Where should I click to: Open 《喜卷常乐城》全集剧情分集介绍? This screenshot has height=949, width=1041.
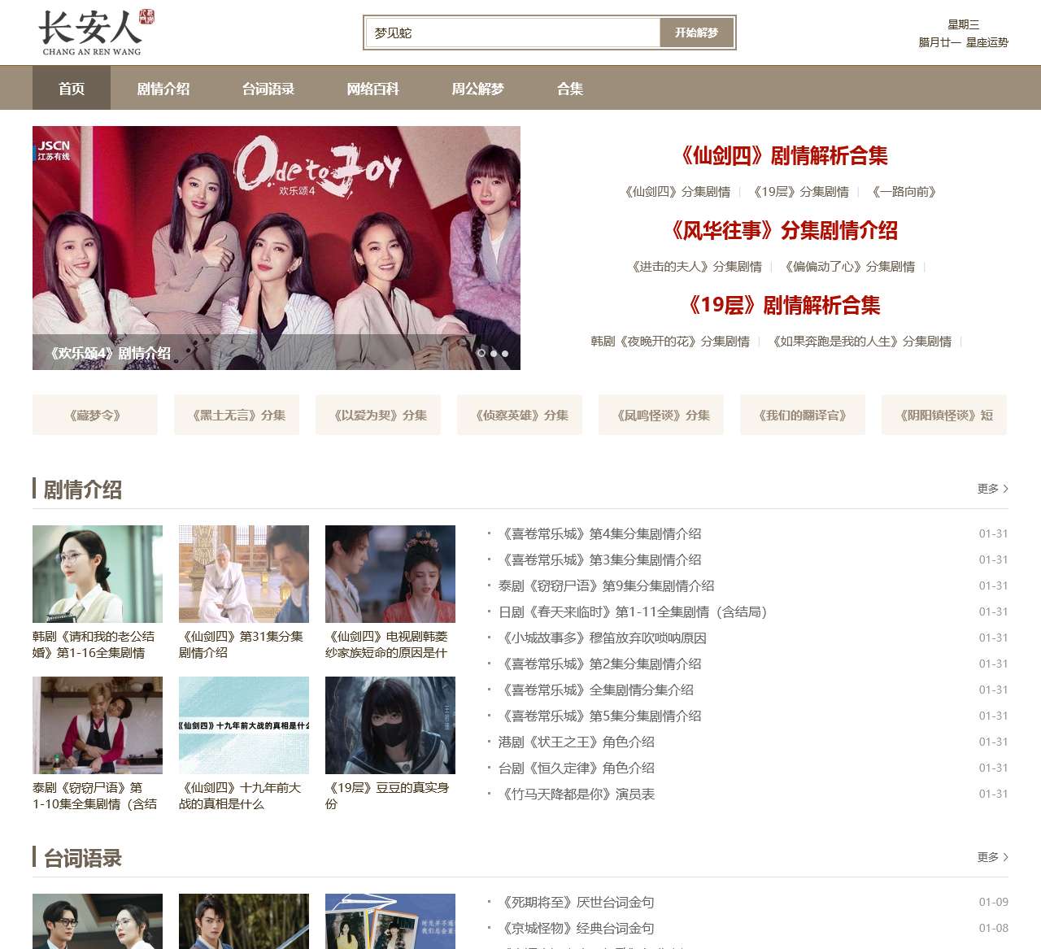[x=596, y=690]
